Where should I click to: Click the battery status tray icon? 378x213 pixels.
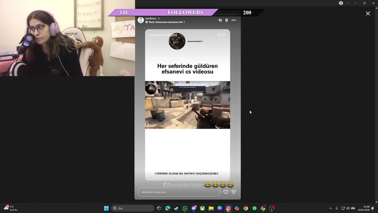pyautogui.click(x=353, y=208)
